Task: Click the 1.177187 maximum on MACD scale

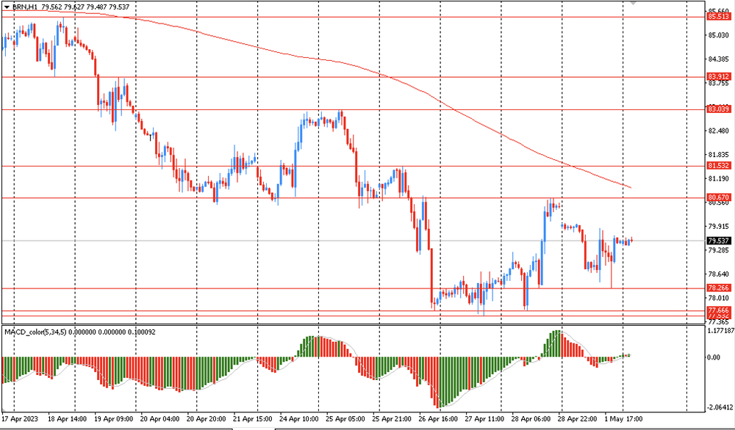Action: click(719, 332)
